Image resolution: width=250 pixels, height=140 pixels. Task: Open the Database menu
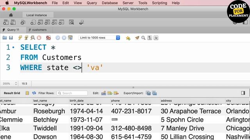(110, 3)
